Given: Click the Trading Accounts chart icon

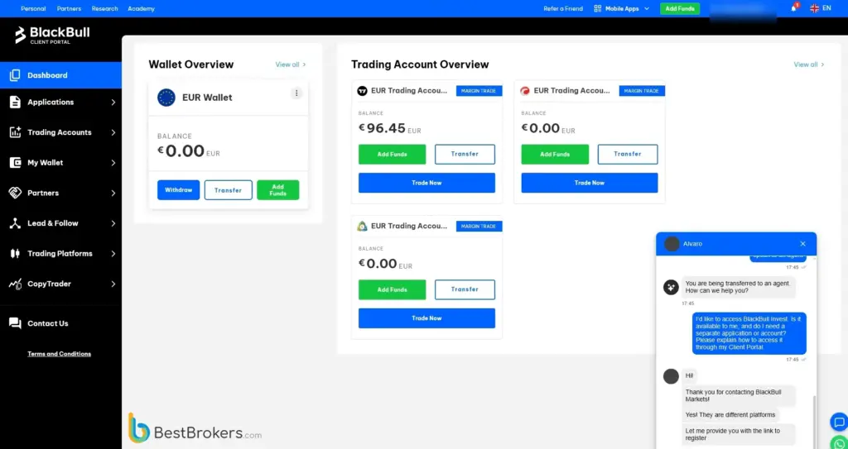Looking at the screenshot, I should coord(15,132).
